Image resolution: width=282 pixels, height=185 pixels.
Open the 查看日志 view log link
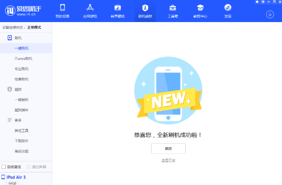tap(168, 160)
